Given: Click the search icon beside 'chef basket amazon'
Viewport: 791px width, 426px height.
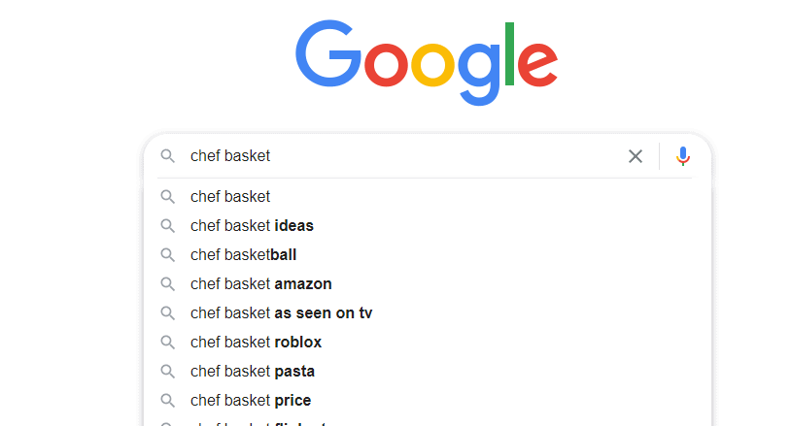Looking at the screenshot, I should [167, 284].
